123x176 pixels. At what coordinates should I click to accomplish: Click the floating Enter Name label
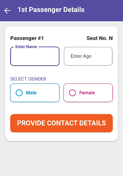[26, 47]
